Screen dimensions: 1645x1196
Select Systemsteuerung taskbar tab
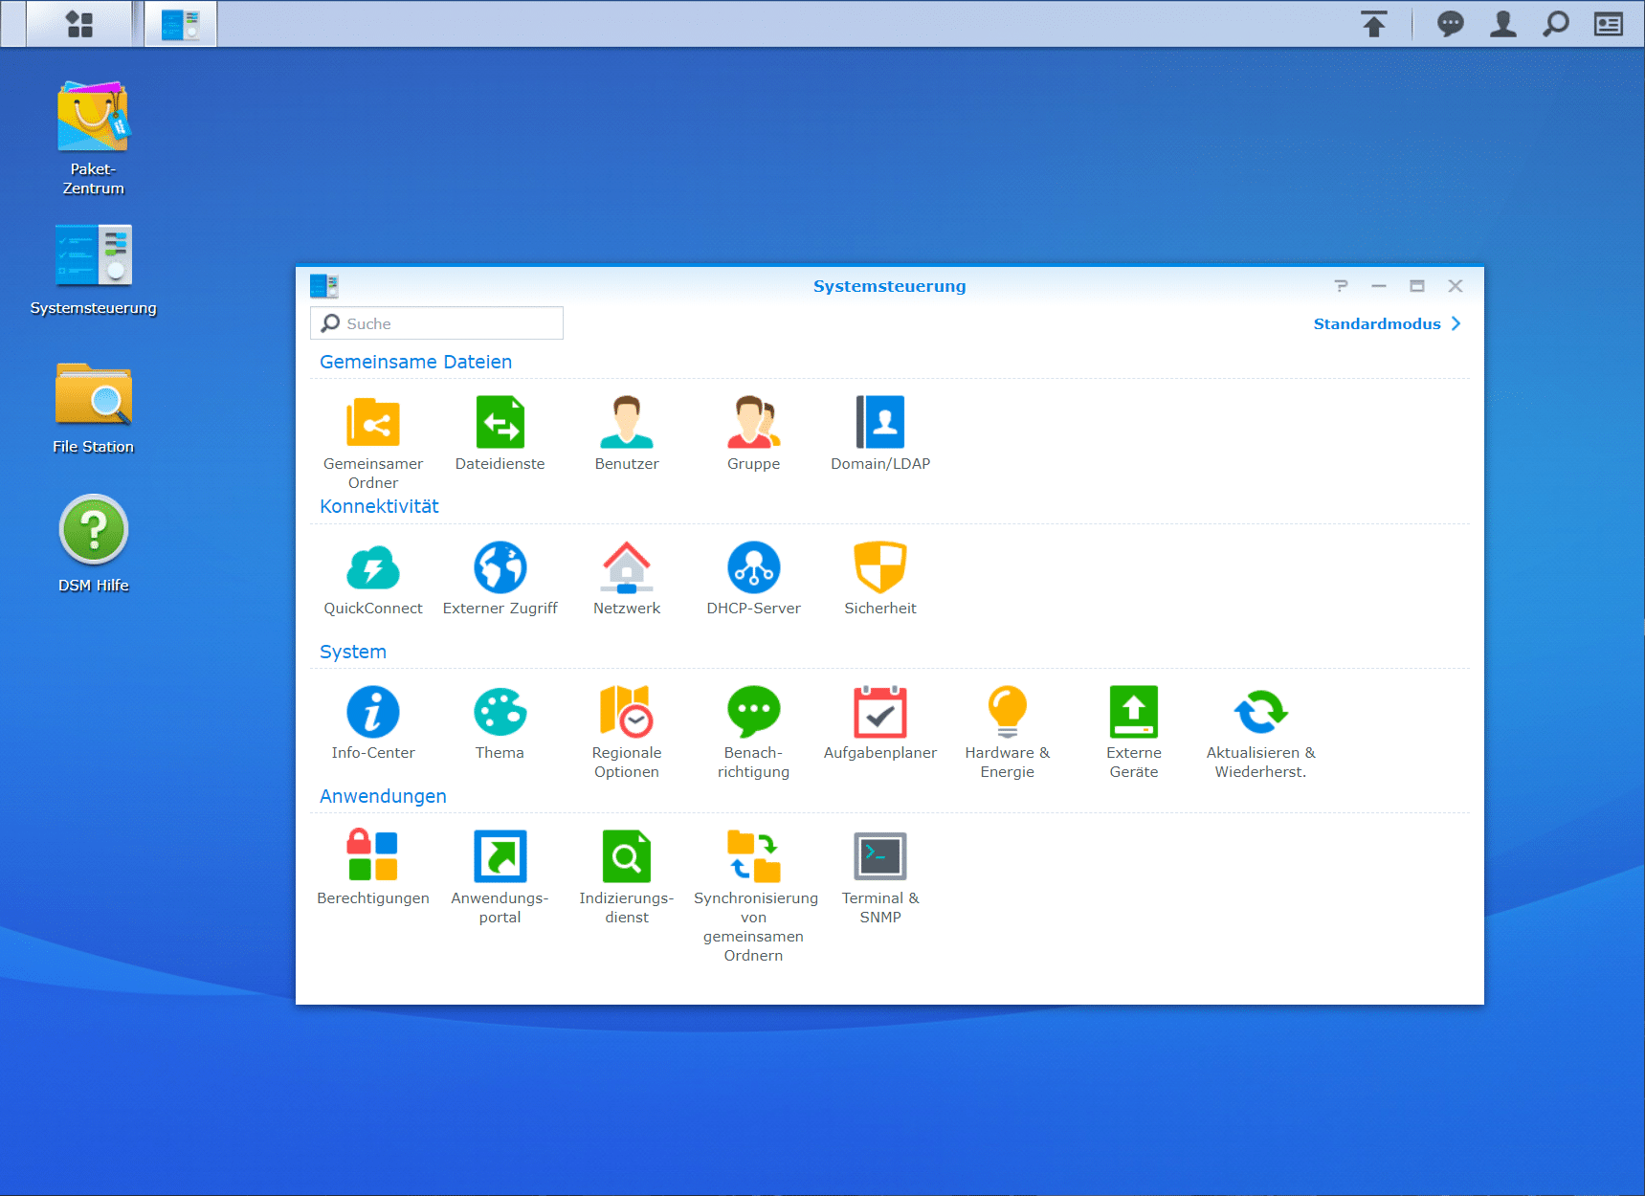181,24
